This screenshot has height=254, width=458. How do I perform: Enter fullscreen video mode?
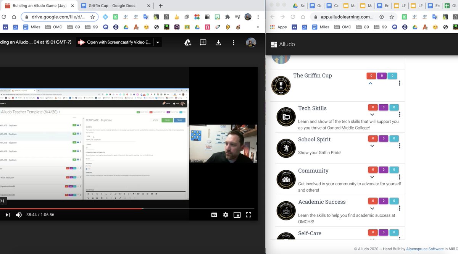248,215
